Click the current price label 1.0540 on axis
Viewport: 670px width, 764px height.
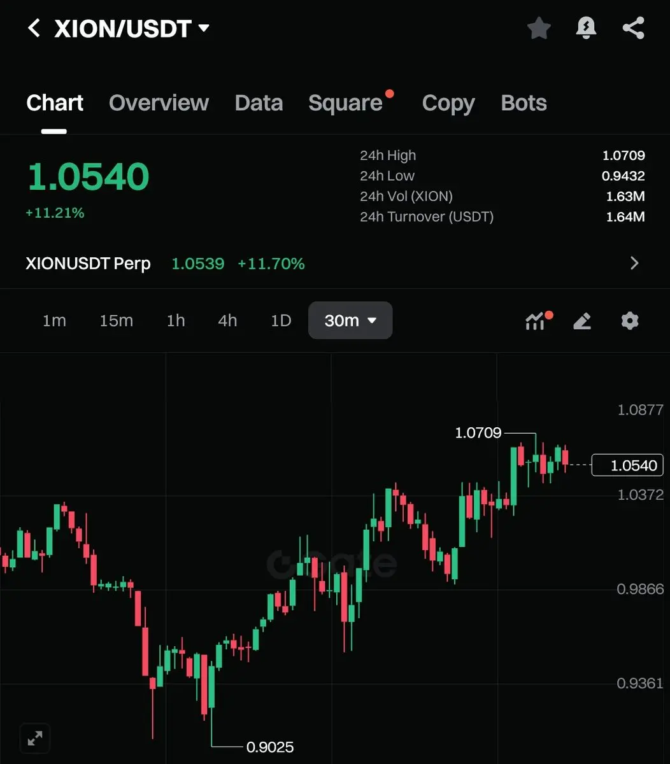click(628, 465)
